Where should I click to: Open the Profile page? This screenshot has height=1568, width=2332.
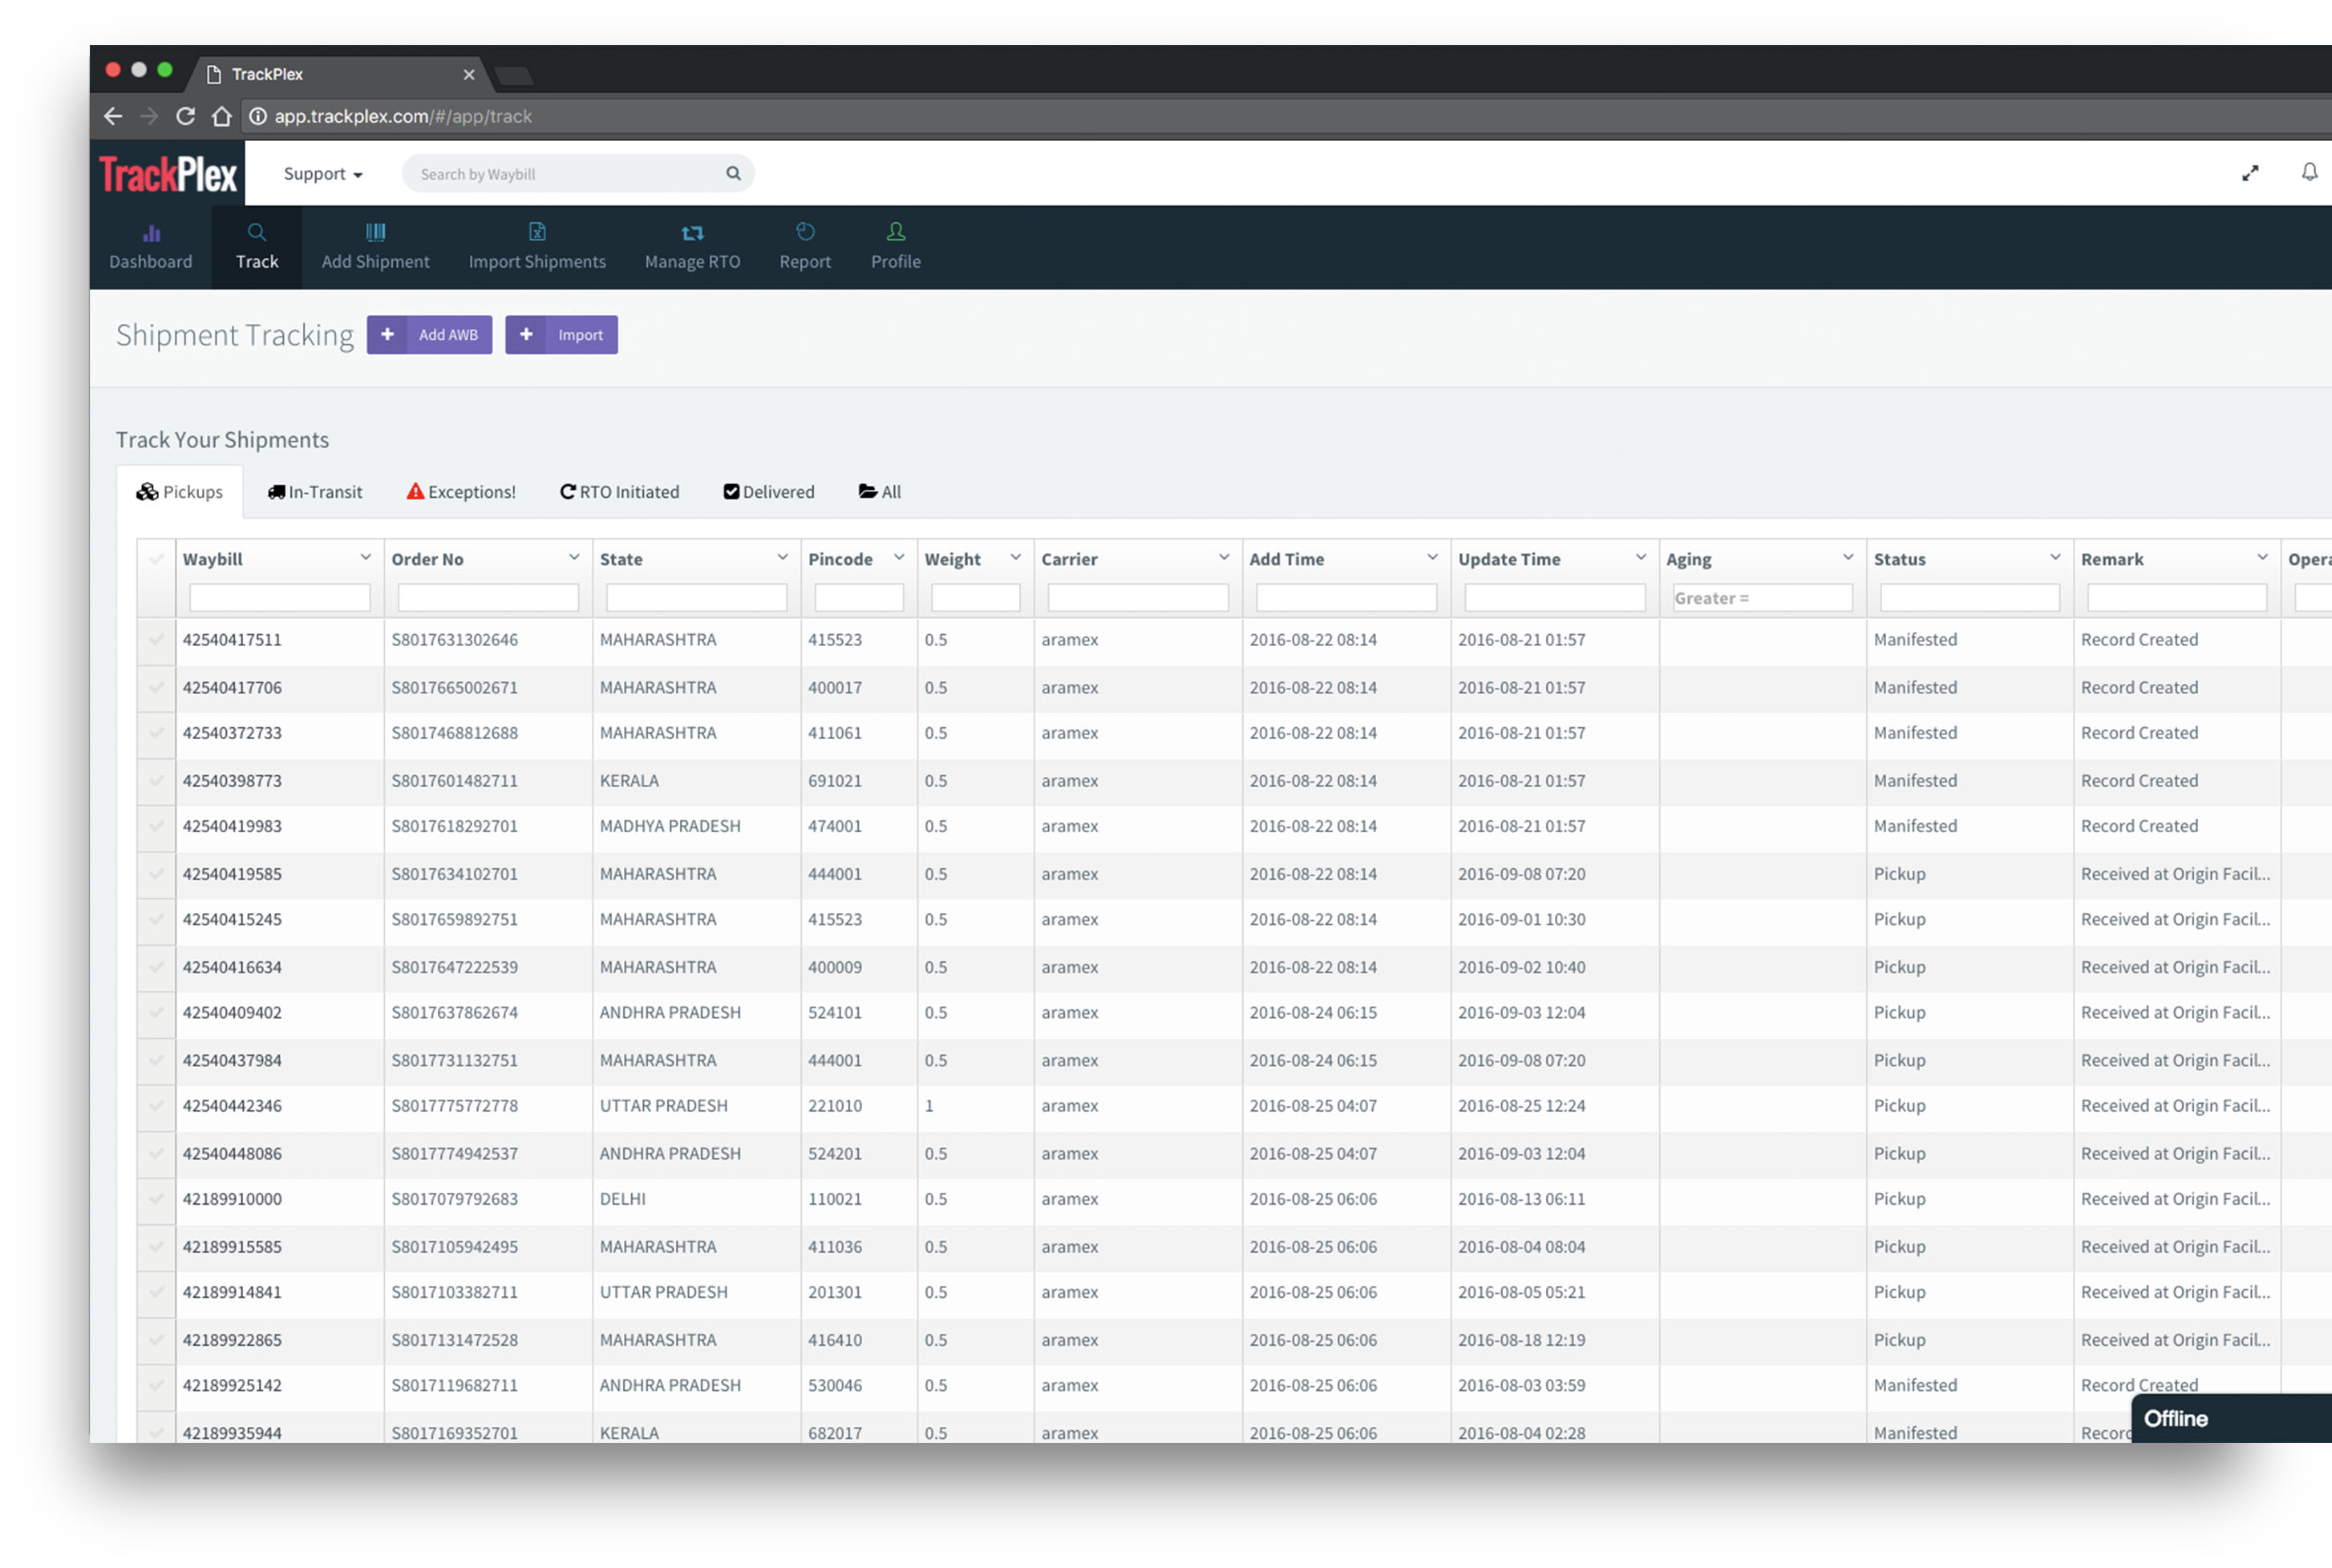point(894,246)
